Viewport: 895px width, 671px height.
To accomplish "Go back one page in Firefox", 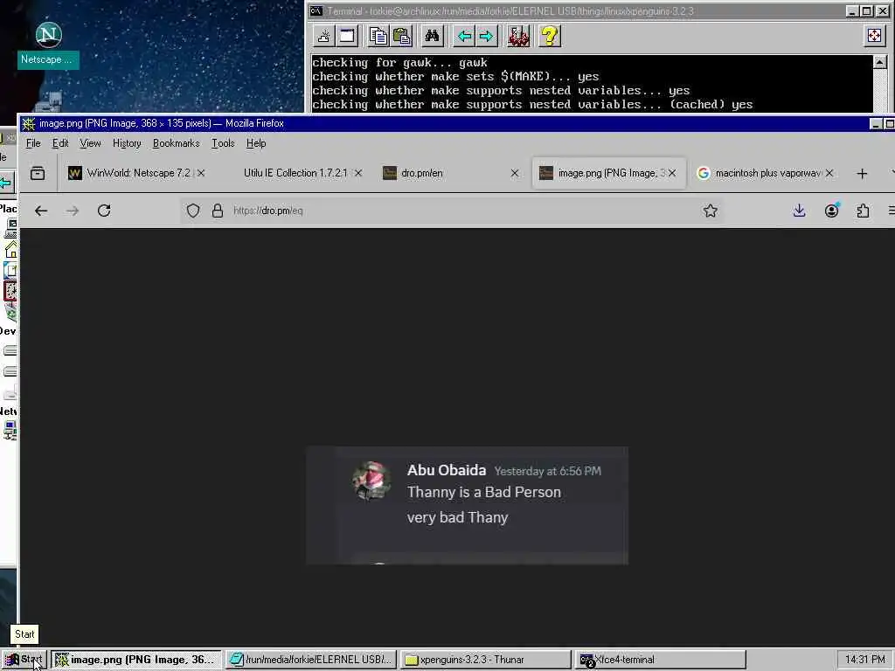I will 41,211.
